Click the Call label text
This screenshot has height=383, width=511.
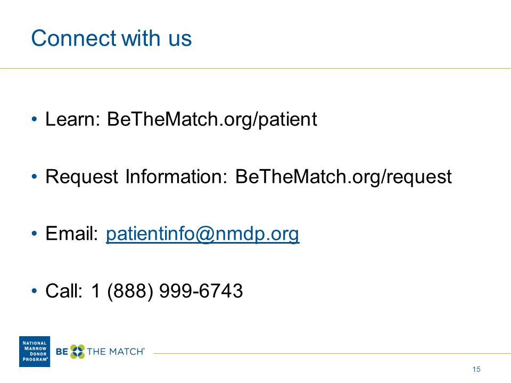64,291
